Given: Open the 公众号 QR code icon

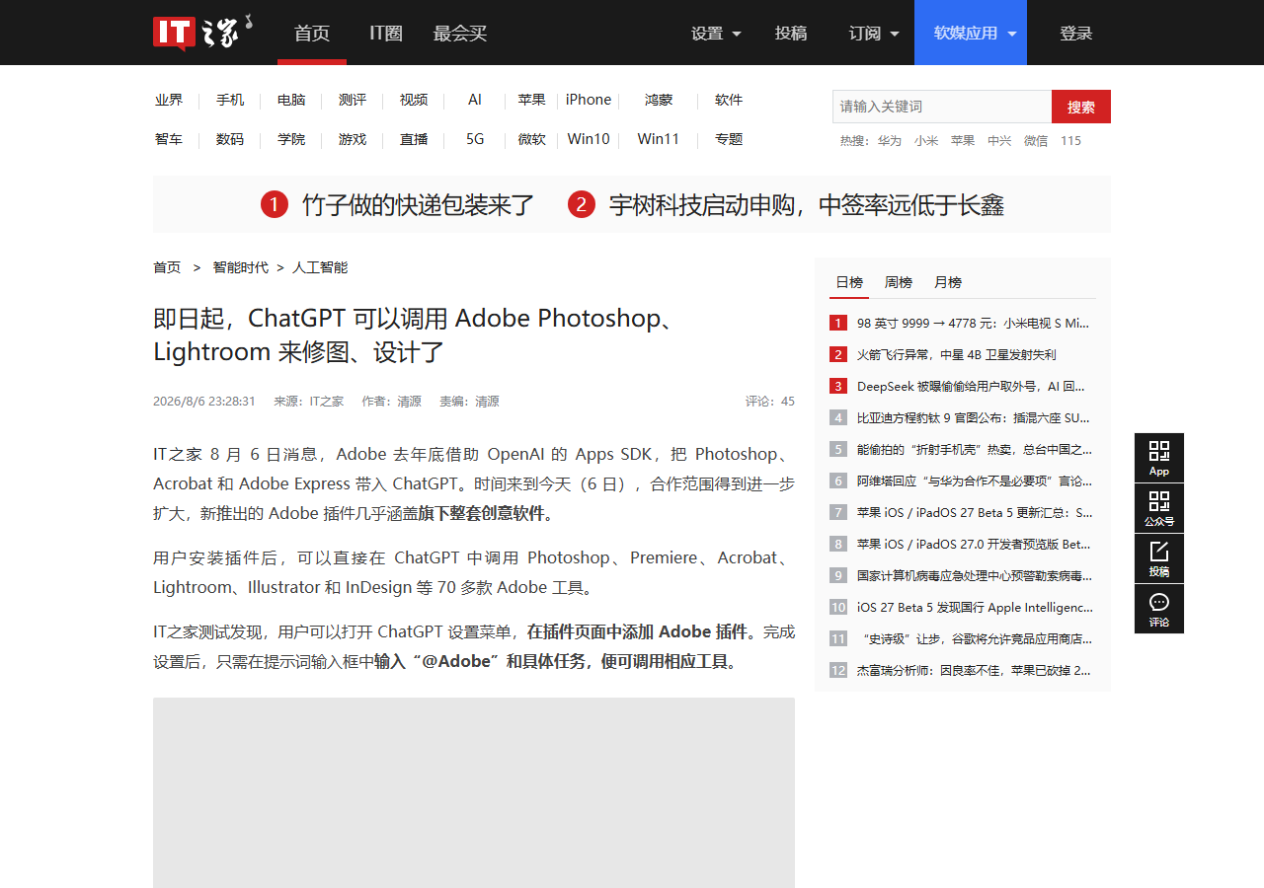Looking at the screenshot, I should point(1159,508).
